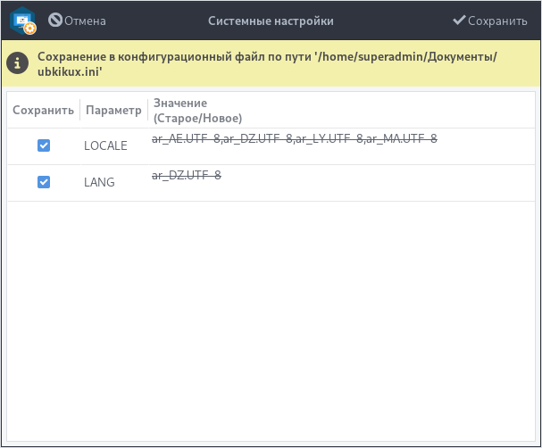Click the info icon in yellow banner
The width and height of the screenshot is (542, 448).
point(16,63)
